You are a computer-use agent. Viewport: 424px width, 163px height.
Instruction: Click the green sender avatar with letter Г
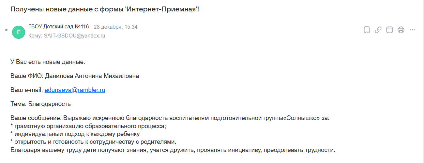click(19, 32)
